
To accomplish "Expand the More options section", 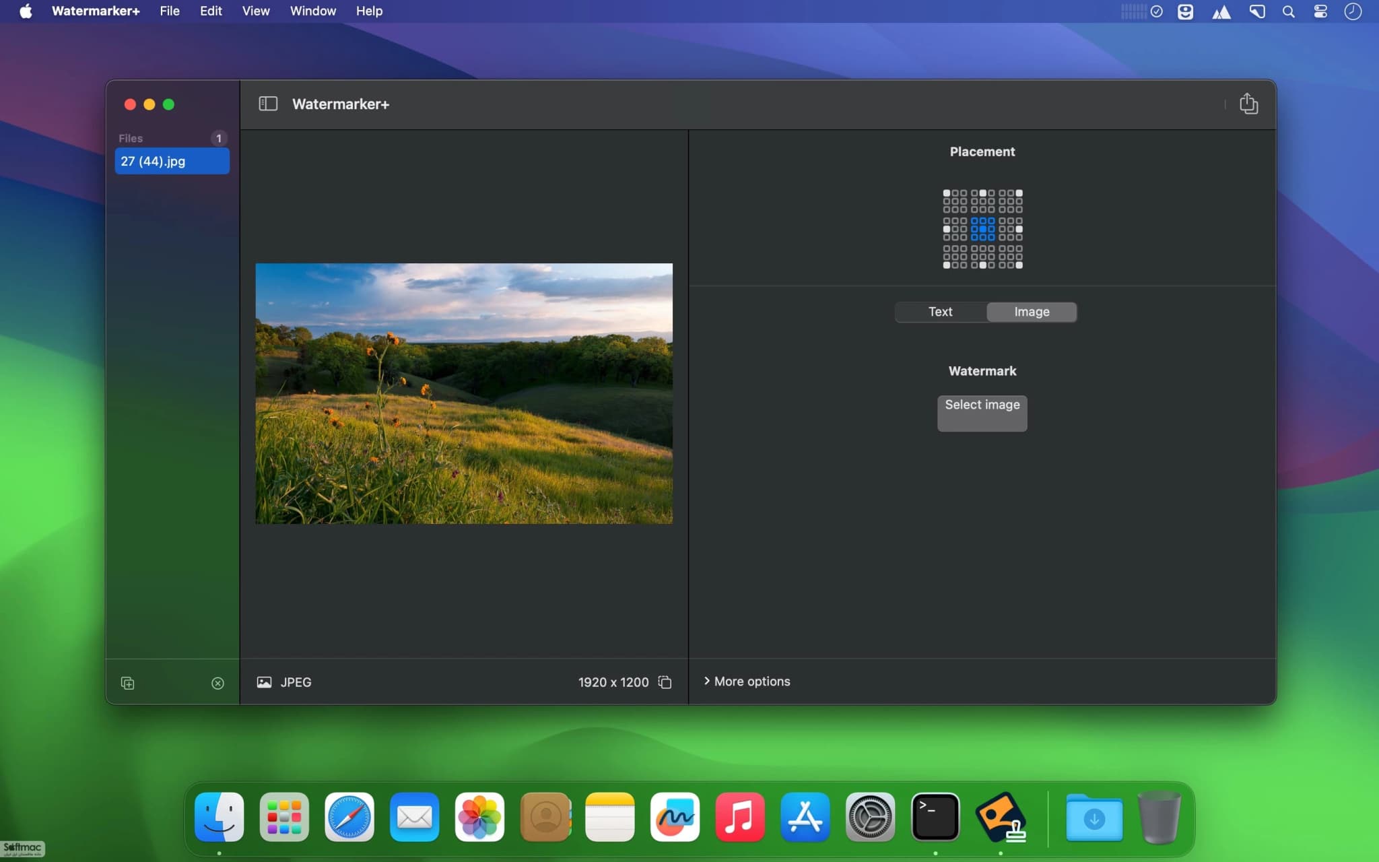I will point(747,682).
